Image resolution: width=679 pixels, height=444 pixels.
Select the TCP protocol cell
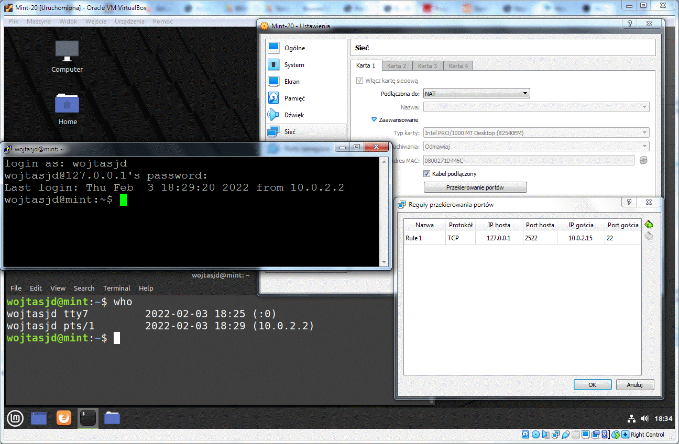[460, 238]
